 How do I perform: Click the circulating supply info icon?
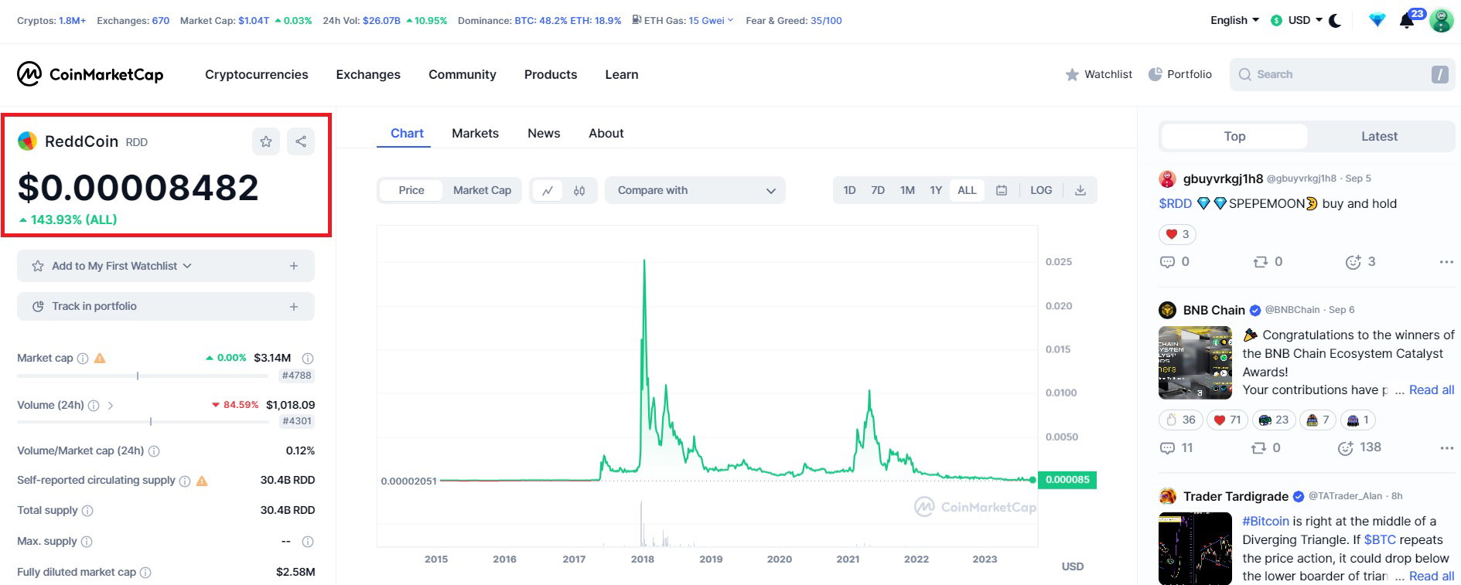tap(185, 481)
